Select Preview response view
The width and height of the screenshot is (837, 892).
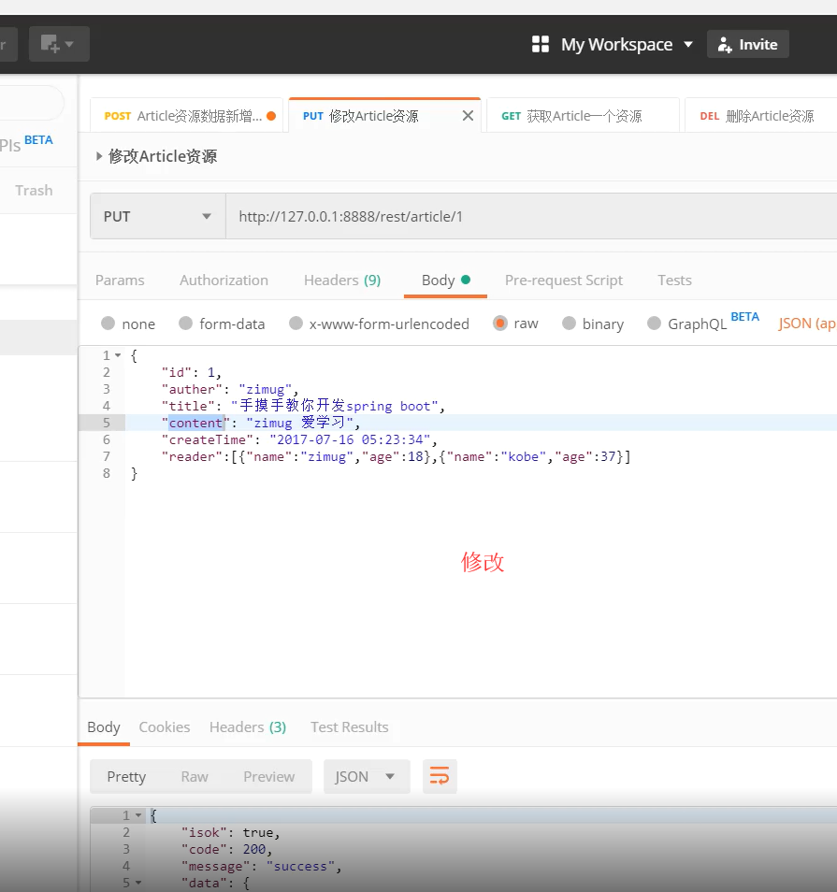point(268,777)
